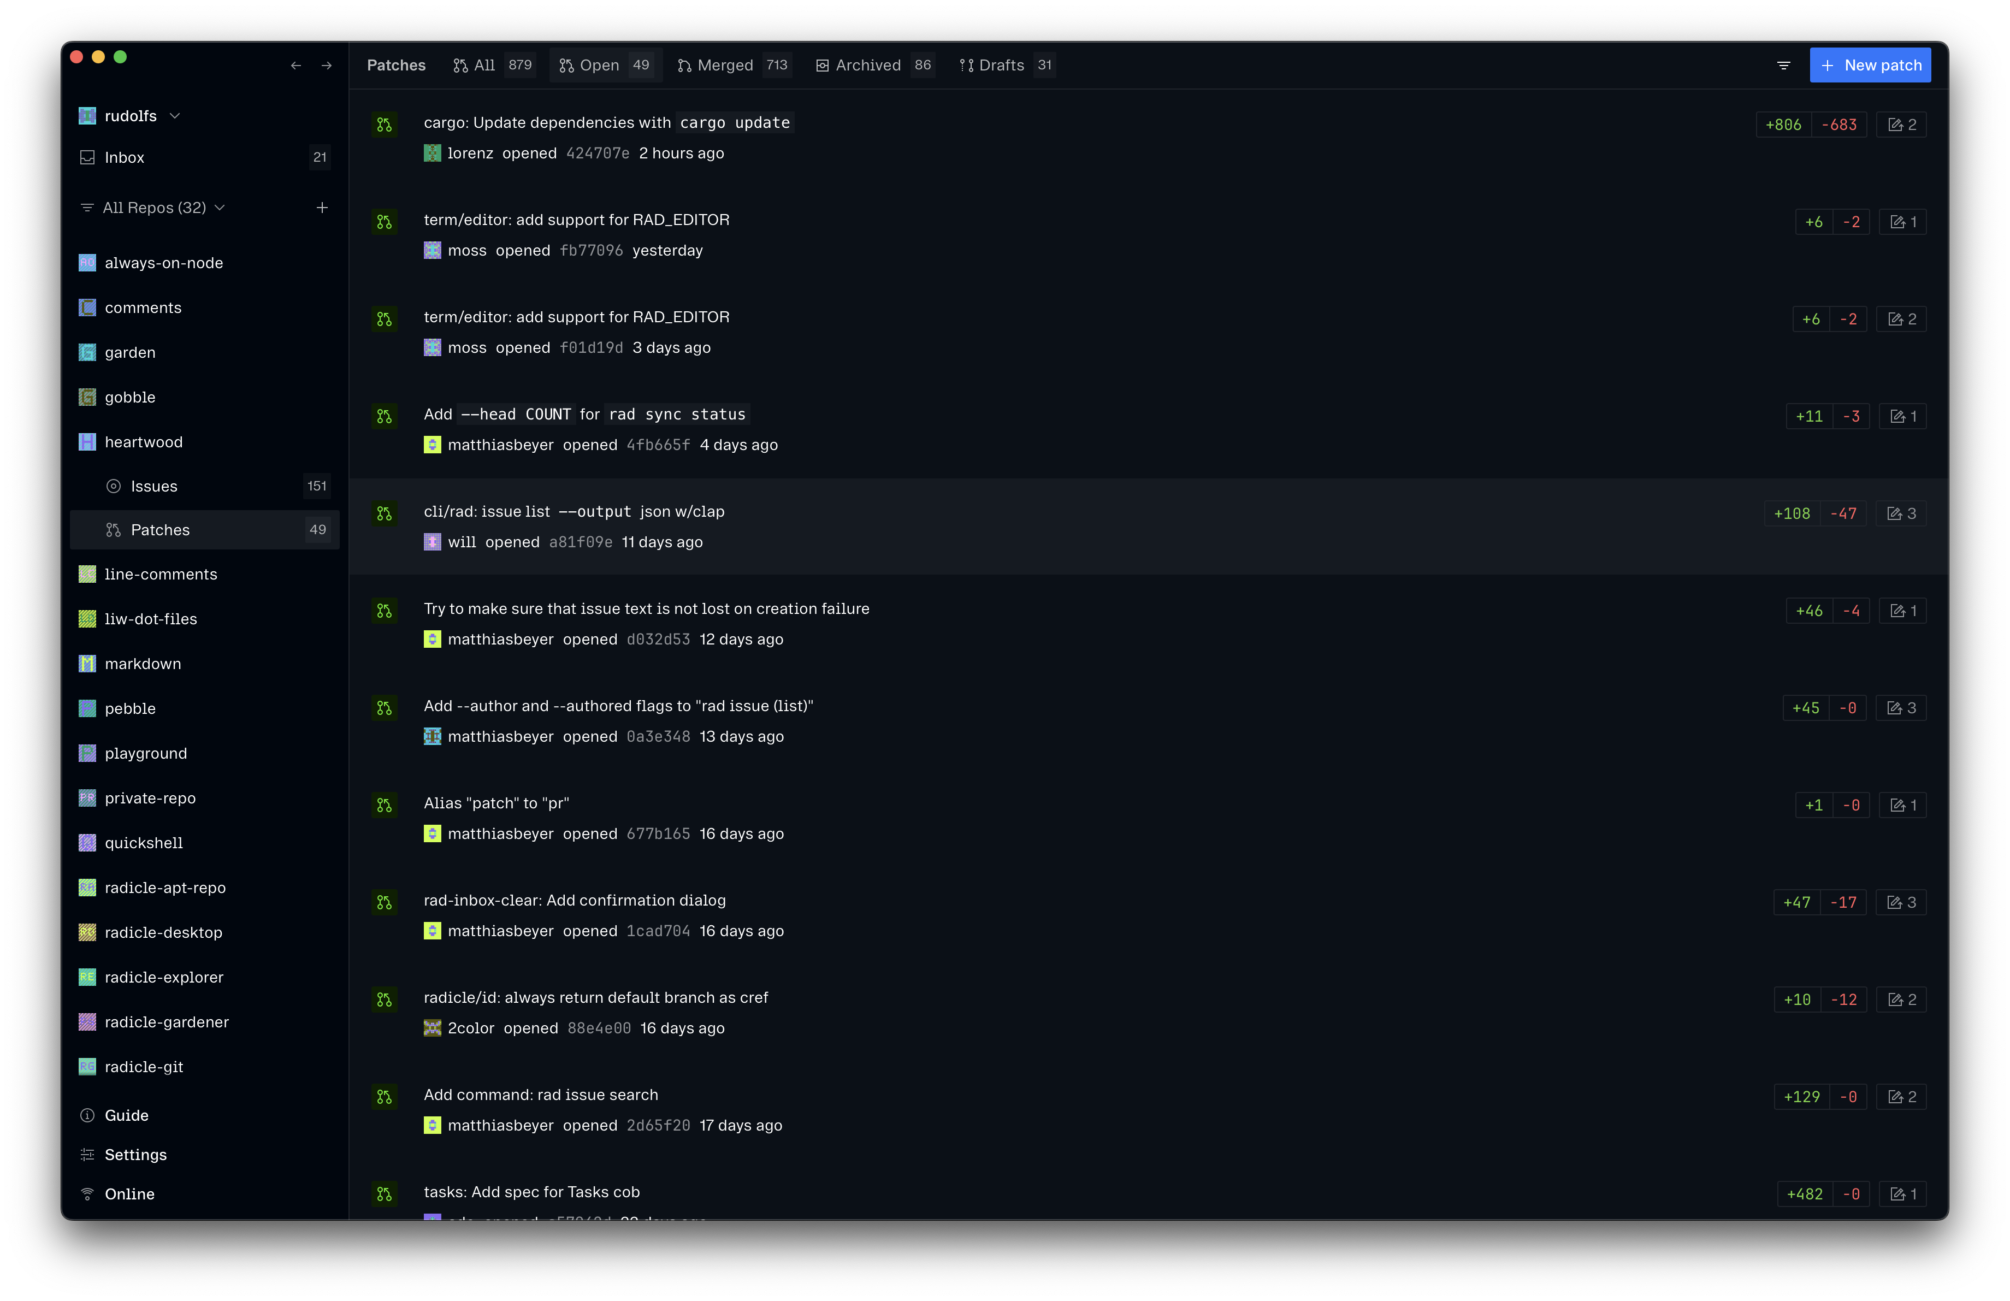Viewport: 2010px width, 1301px height.
Task: Click the Online network status indicator
Action: (129, 1194)
